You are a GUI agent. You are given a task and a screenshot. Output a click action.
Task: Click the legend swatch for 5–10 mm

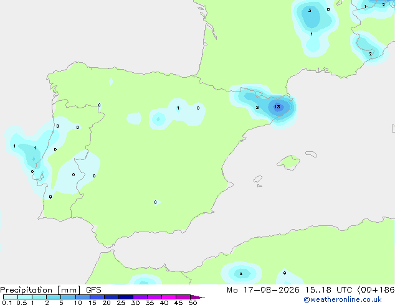68,297
